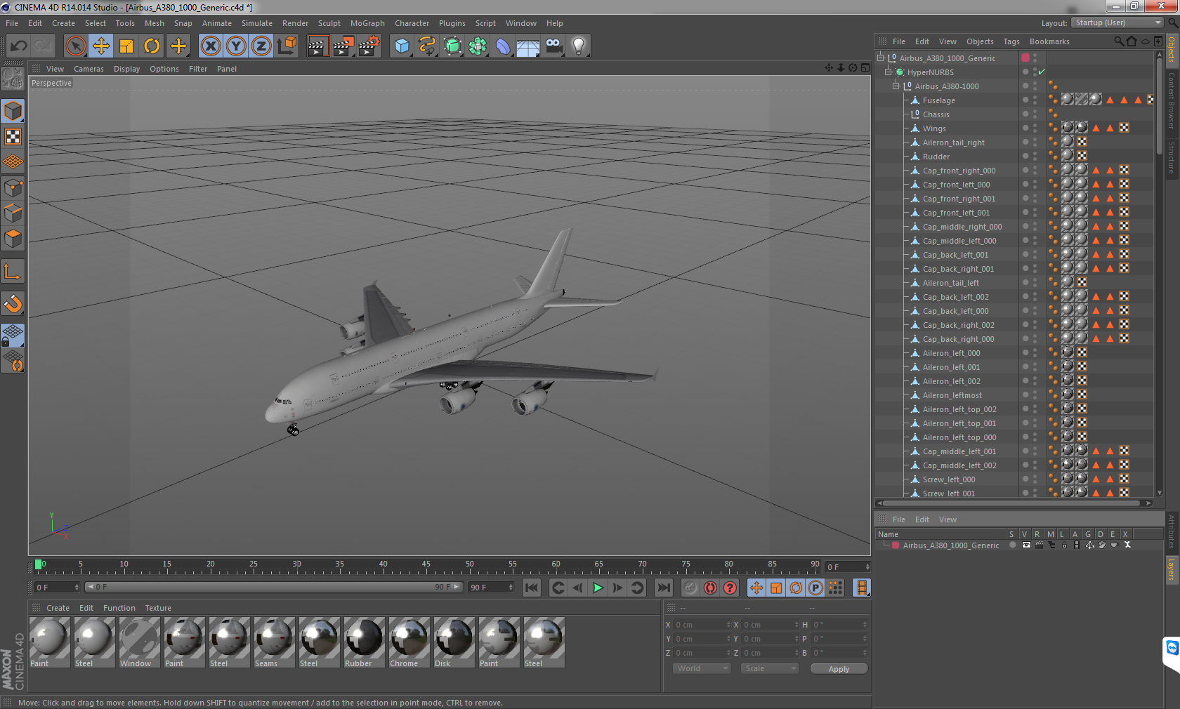Click the Undo arrow icon

(x=19, y=46)
